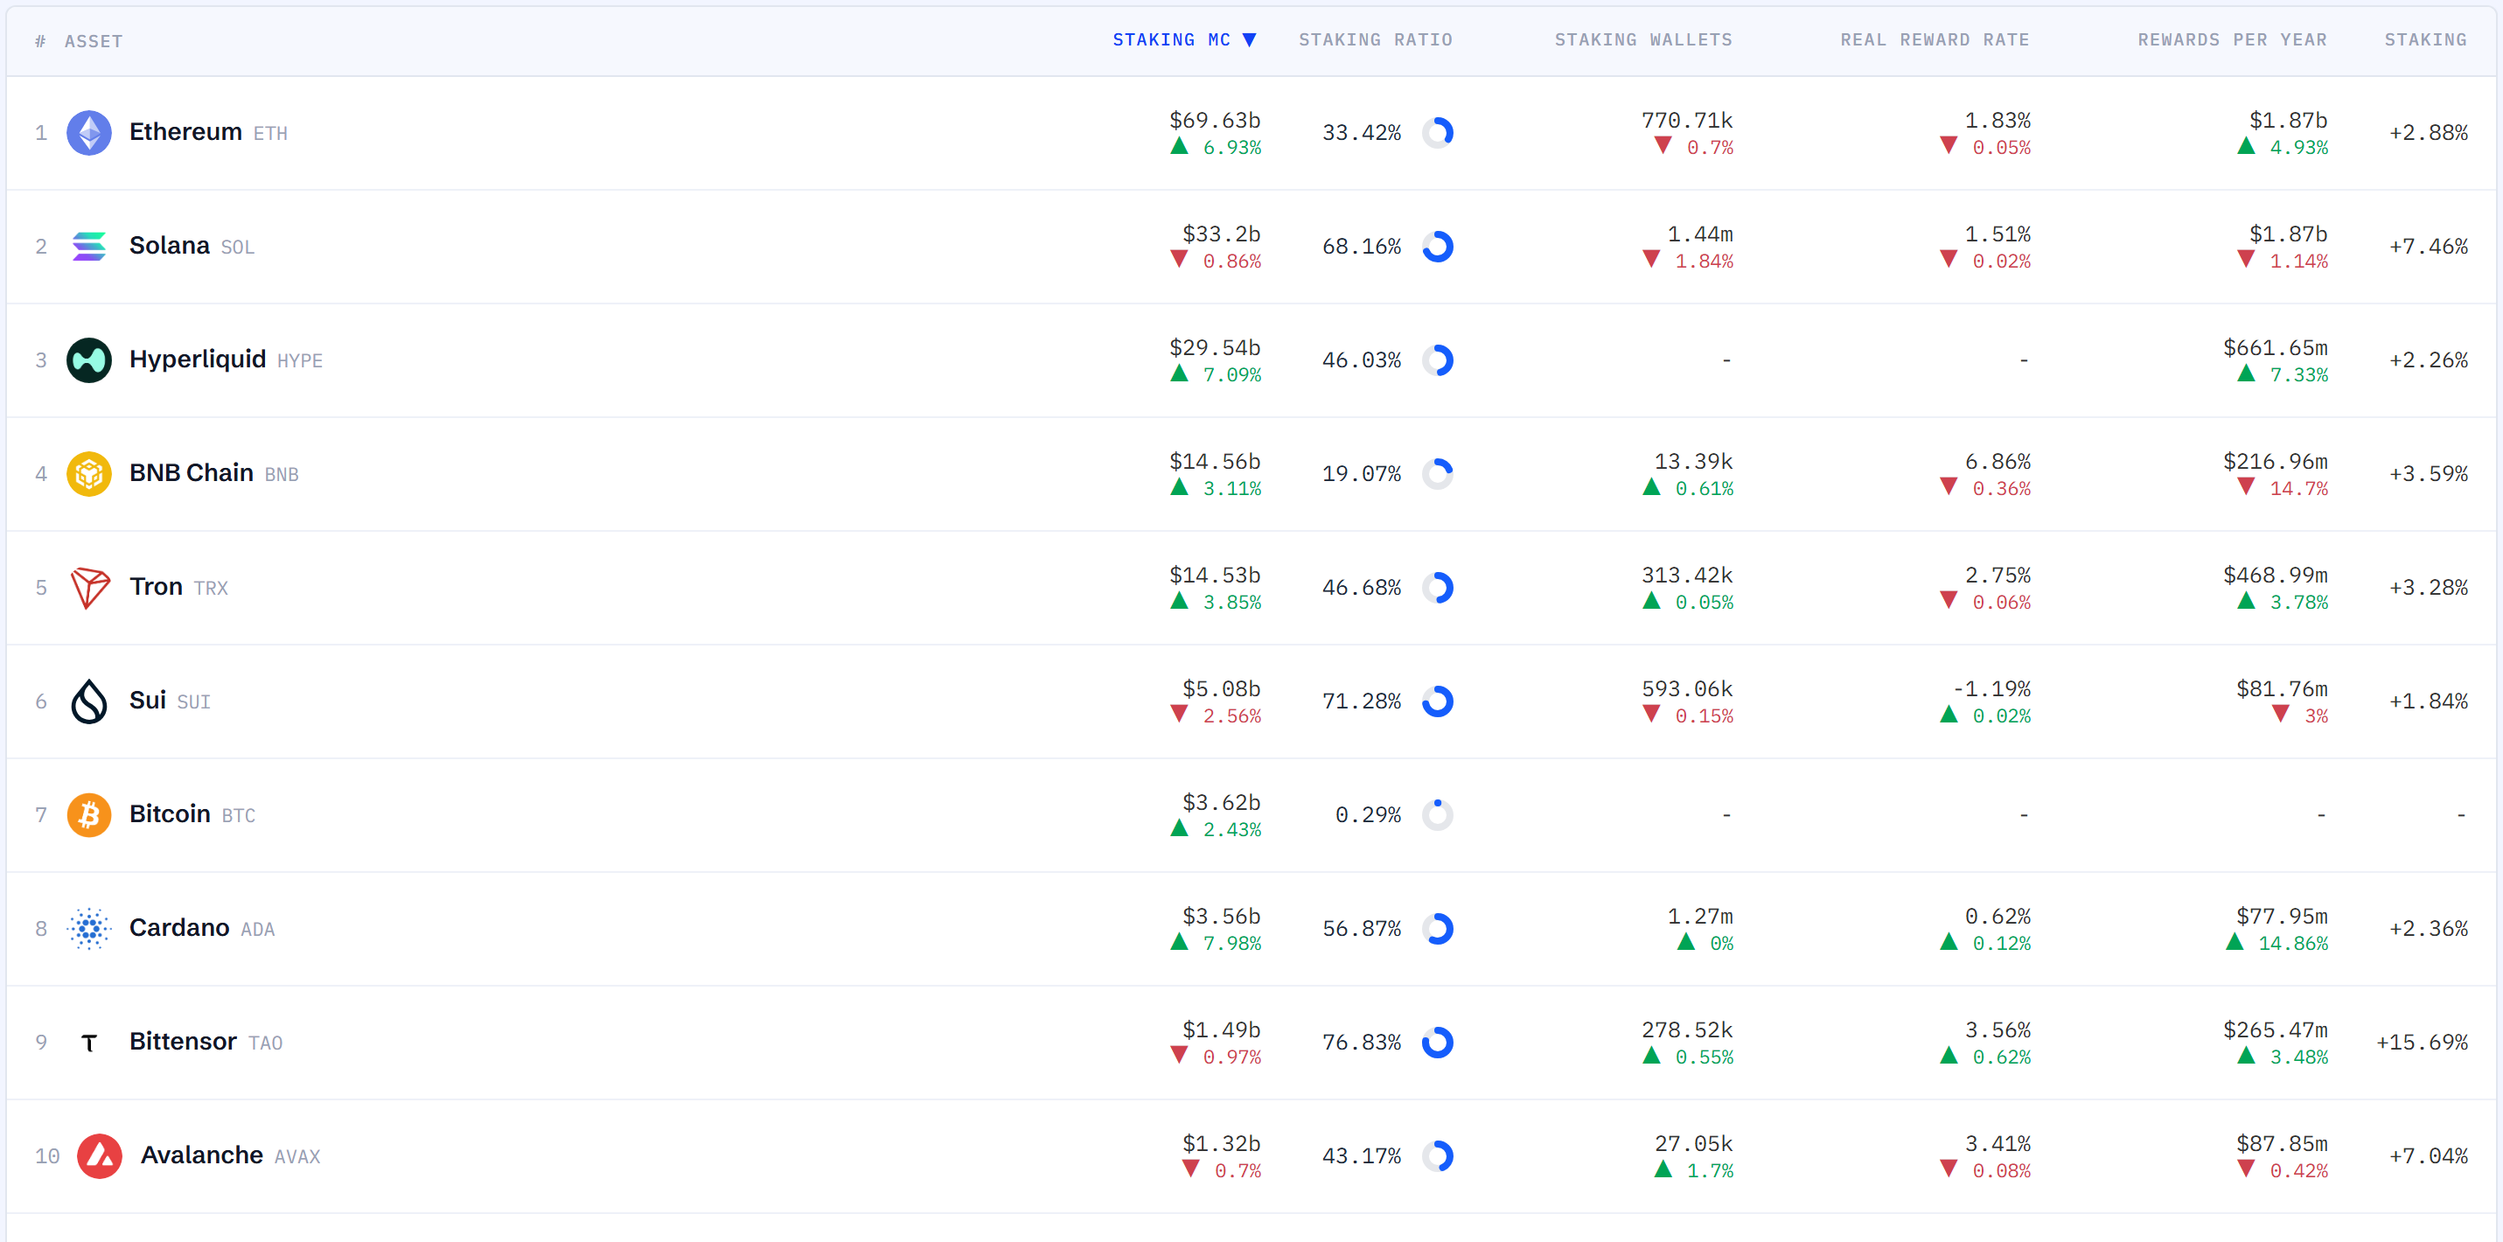Click Cardano's 1.27m staking wallets value
The height and width of the screenshot is (1242, 2503).
(1700, 917)
